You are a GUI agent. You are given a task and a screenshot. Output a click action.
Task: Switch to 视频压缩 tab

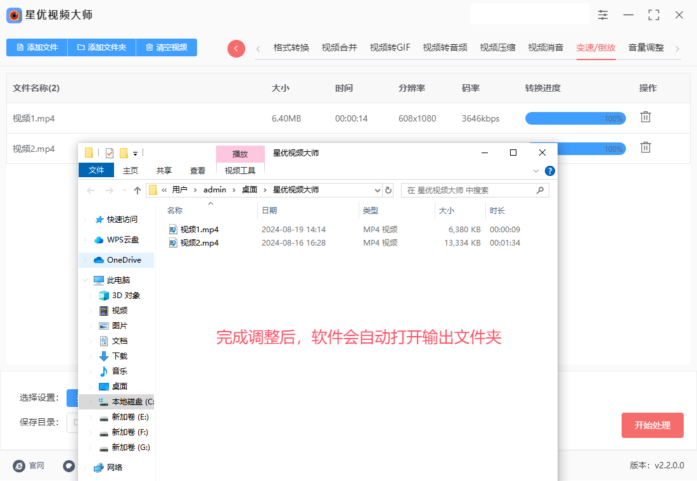tap(497, 47)
